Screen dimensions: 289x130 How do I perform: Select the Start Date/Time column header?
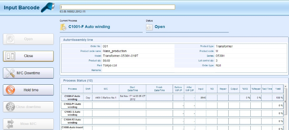(133, 89)
